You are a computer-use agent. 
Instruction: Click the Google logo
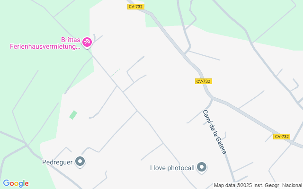16,183
